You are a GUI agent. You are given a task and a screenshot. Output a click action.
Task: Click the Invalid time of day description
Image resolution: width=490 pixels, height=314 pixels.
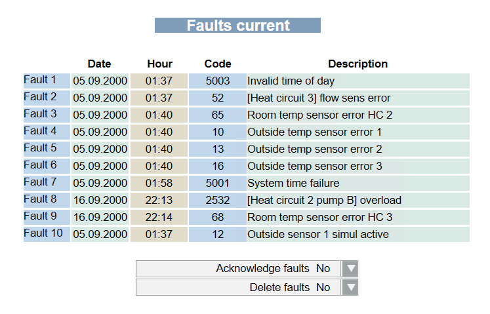coord(291,81)
